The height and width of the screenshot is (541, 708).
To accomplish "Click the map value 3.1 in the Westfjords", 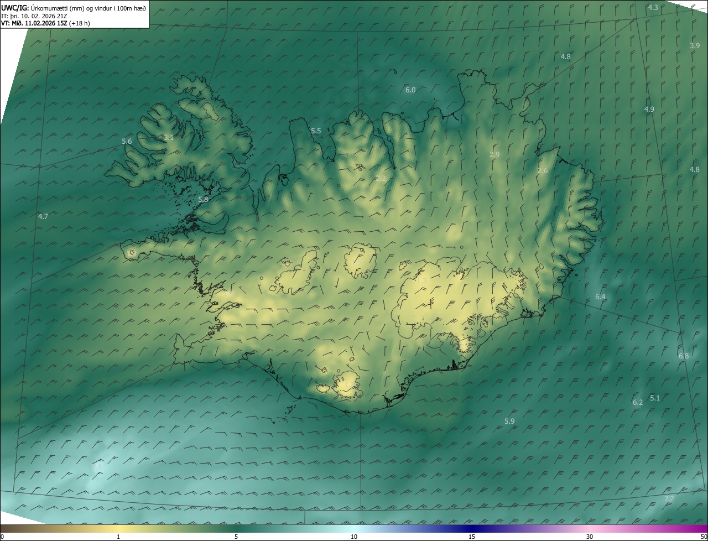I will point(169,137).
